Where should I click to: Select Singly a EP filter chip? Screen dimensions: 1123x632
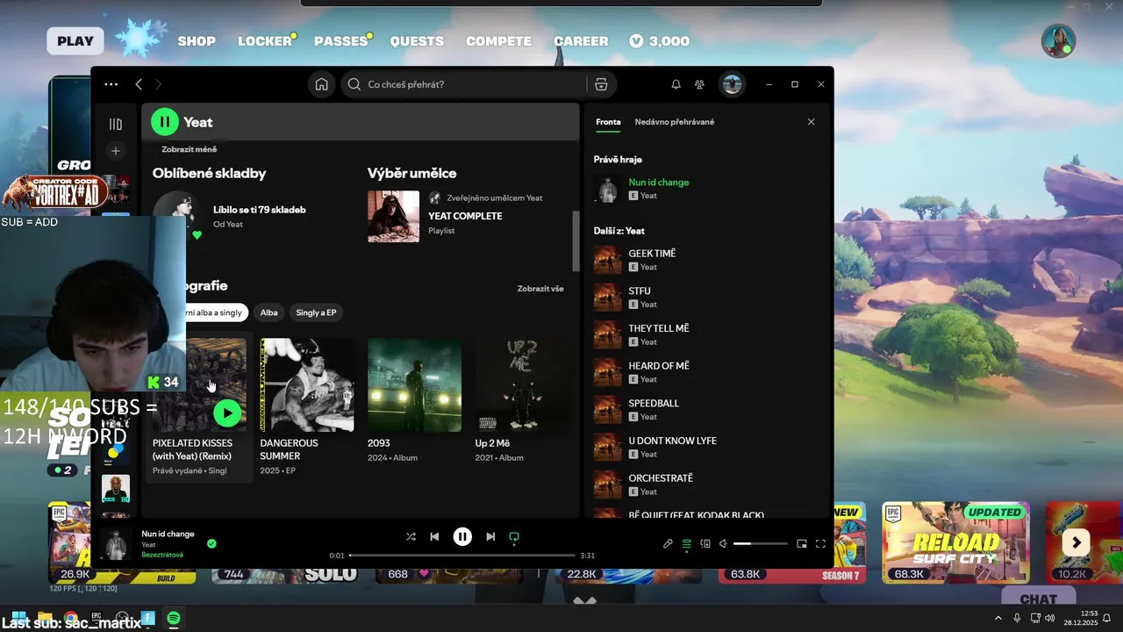[316, 312]
